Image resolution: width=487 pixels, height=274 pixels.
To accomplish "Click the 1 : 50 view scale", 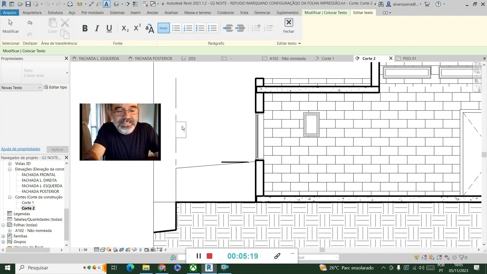I will click(x=83, y=250).
